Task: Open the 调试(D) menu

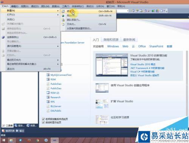Action: 35,6
